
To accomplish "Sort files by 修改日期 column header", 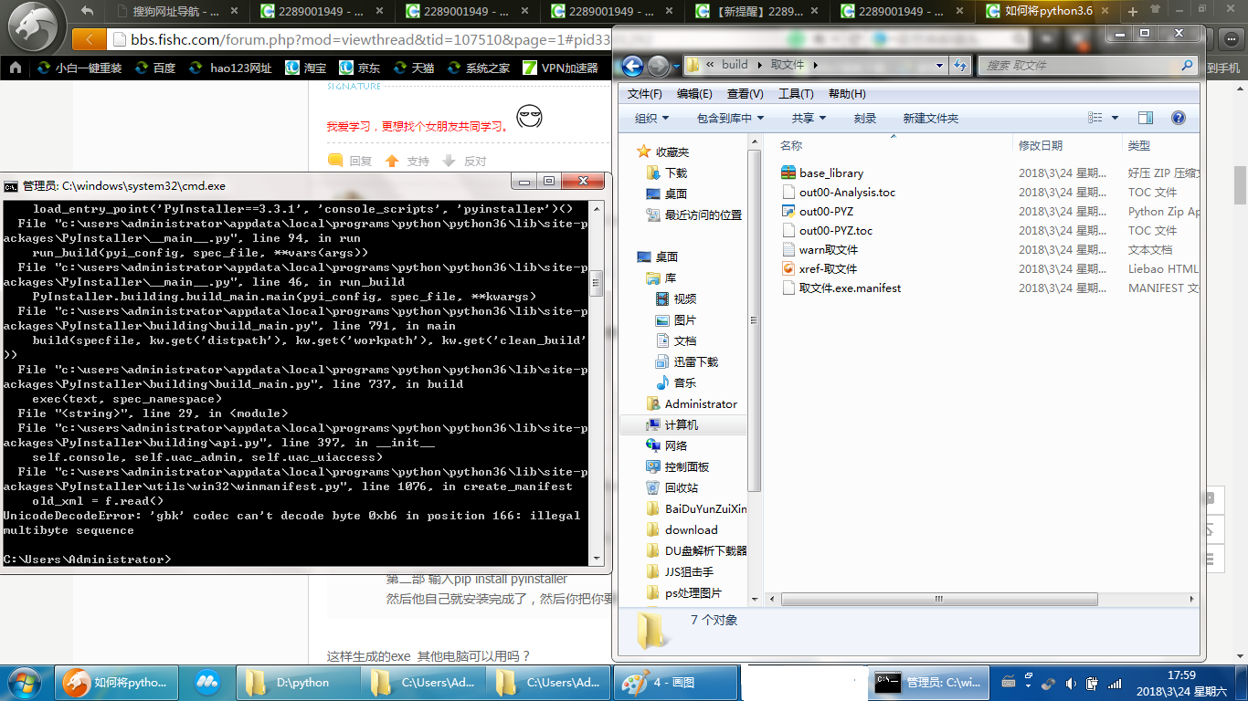I will [1041, 145].
